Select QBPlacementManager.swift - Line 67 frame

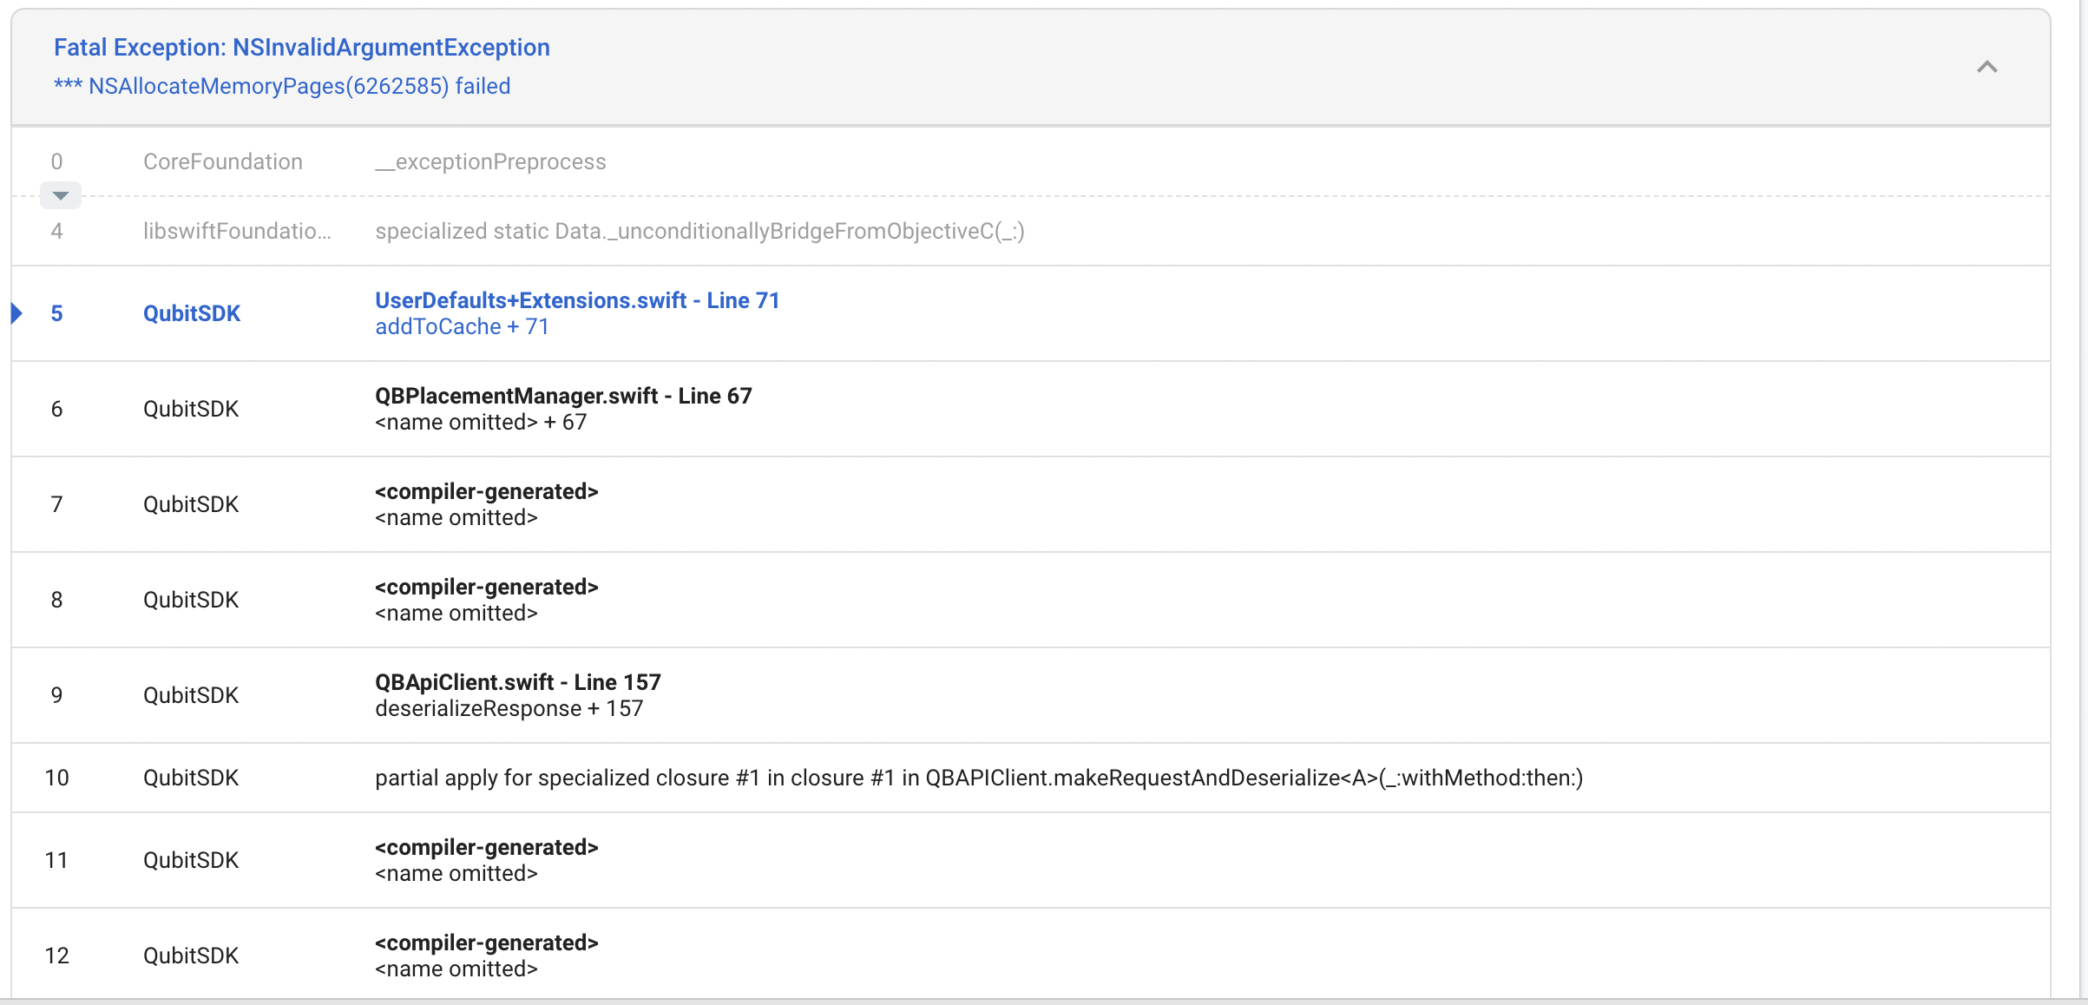563,396
